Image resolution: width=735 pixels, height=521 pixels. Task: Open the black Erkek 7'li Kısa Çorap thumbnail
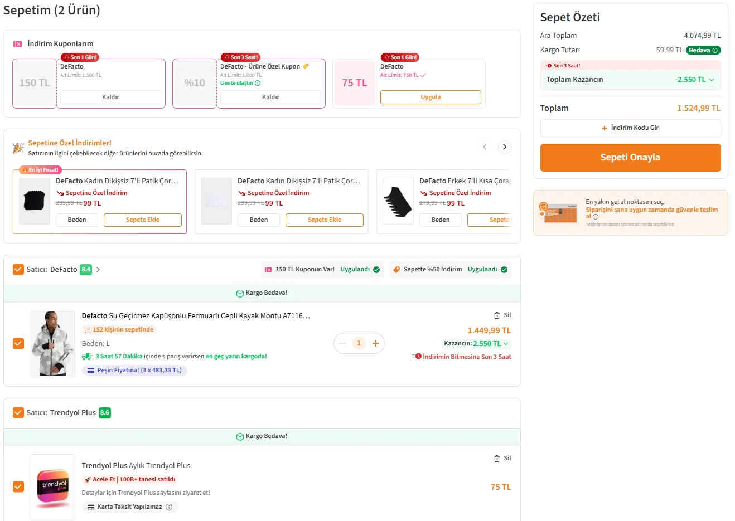pyautogui.click(x=398, y=201)
